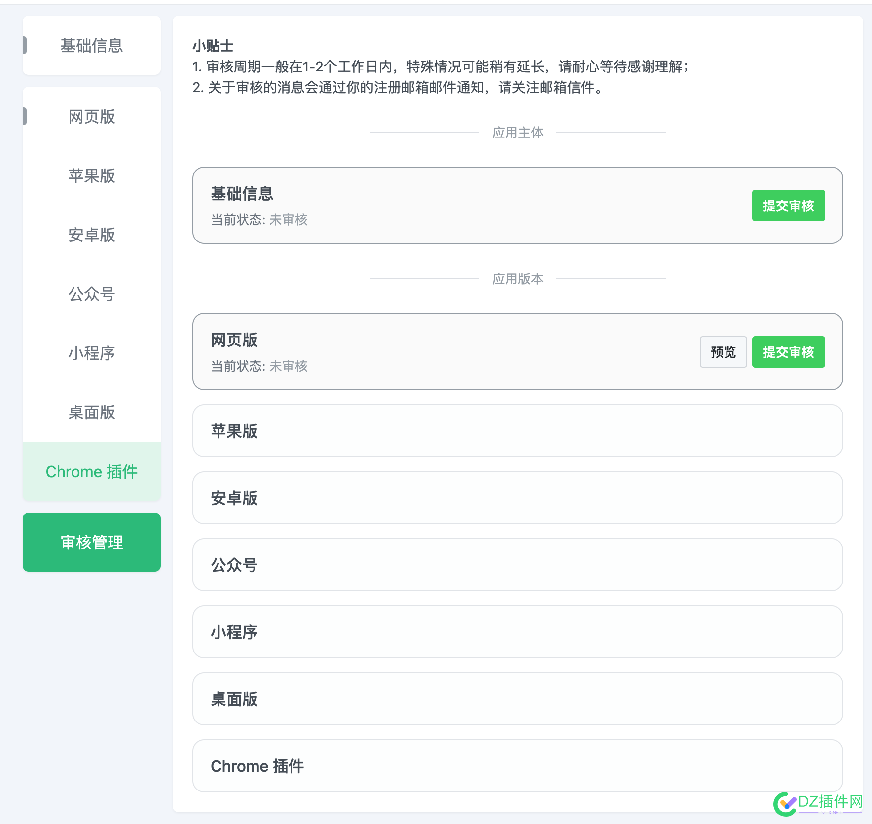Expand the 苹果版 version card
Image resolution: width=872 pixels, height=824 pixels.
click(x=517, y=431)
